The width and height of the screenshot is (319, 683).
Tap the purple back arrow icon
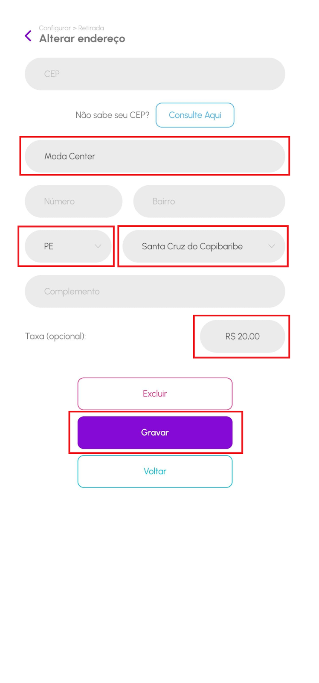28,36
